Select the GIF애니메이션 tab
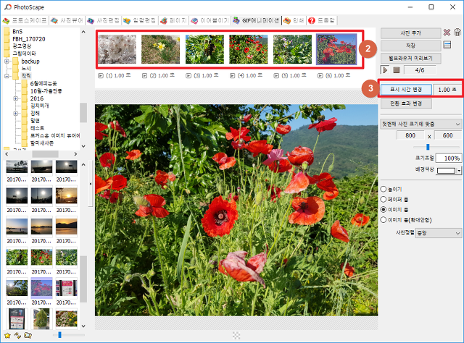 256,20
